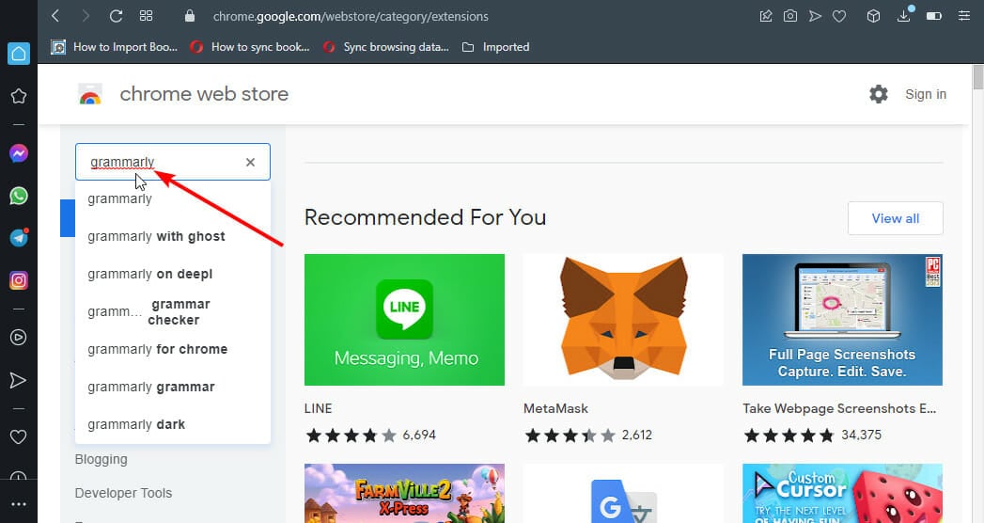Open WhatsApp in the sidebar
The image size is (984, 523).
(19, 196)
